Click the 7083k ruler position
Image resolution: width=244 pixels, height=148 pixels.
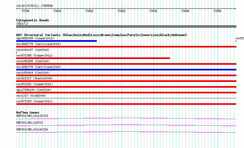coord(153,11)
